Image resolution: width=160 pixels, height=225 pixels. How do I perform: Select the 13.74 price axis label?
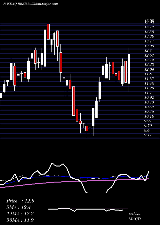149,27
